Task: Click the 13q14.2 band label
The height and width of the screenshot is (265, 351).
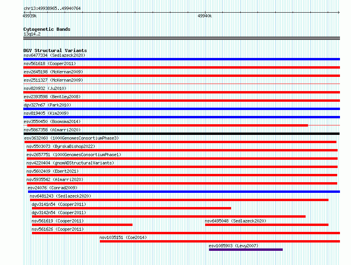Action: [x=32, y=34]
